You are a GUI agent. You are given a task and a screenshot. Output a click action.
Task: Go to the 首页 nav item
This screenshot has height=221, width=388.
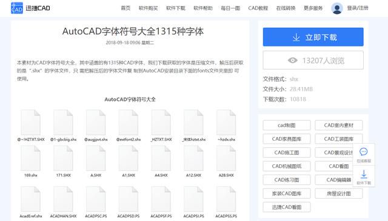(x=125, y=8)
